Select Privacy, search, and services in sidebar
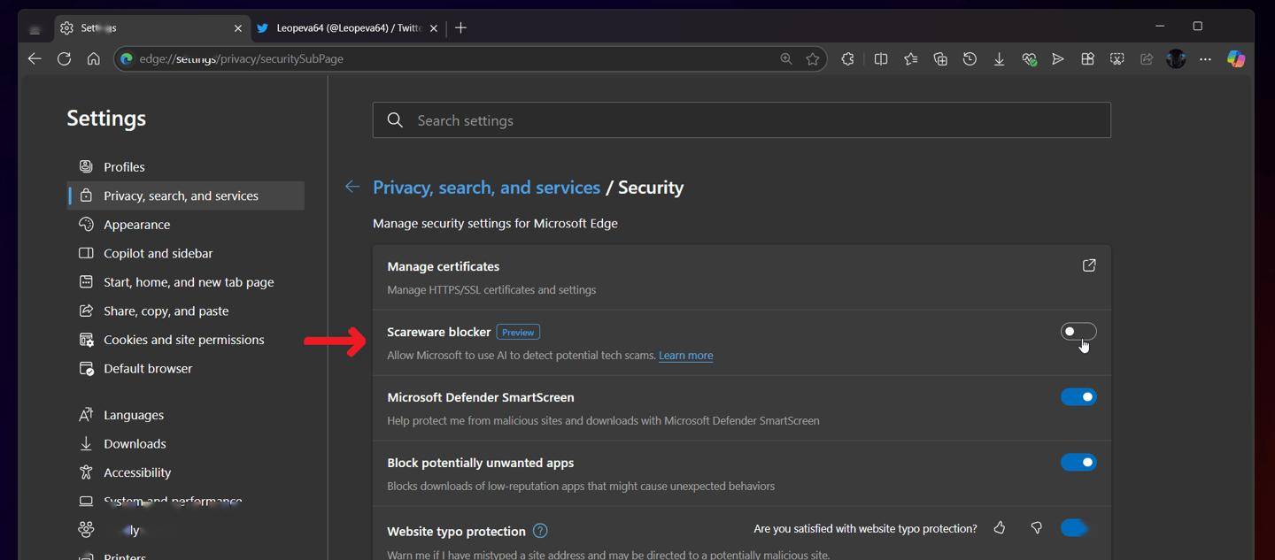The width and height of the screenshot is (1275, 560). click(186, 196)
